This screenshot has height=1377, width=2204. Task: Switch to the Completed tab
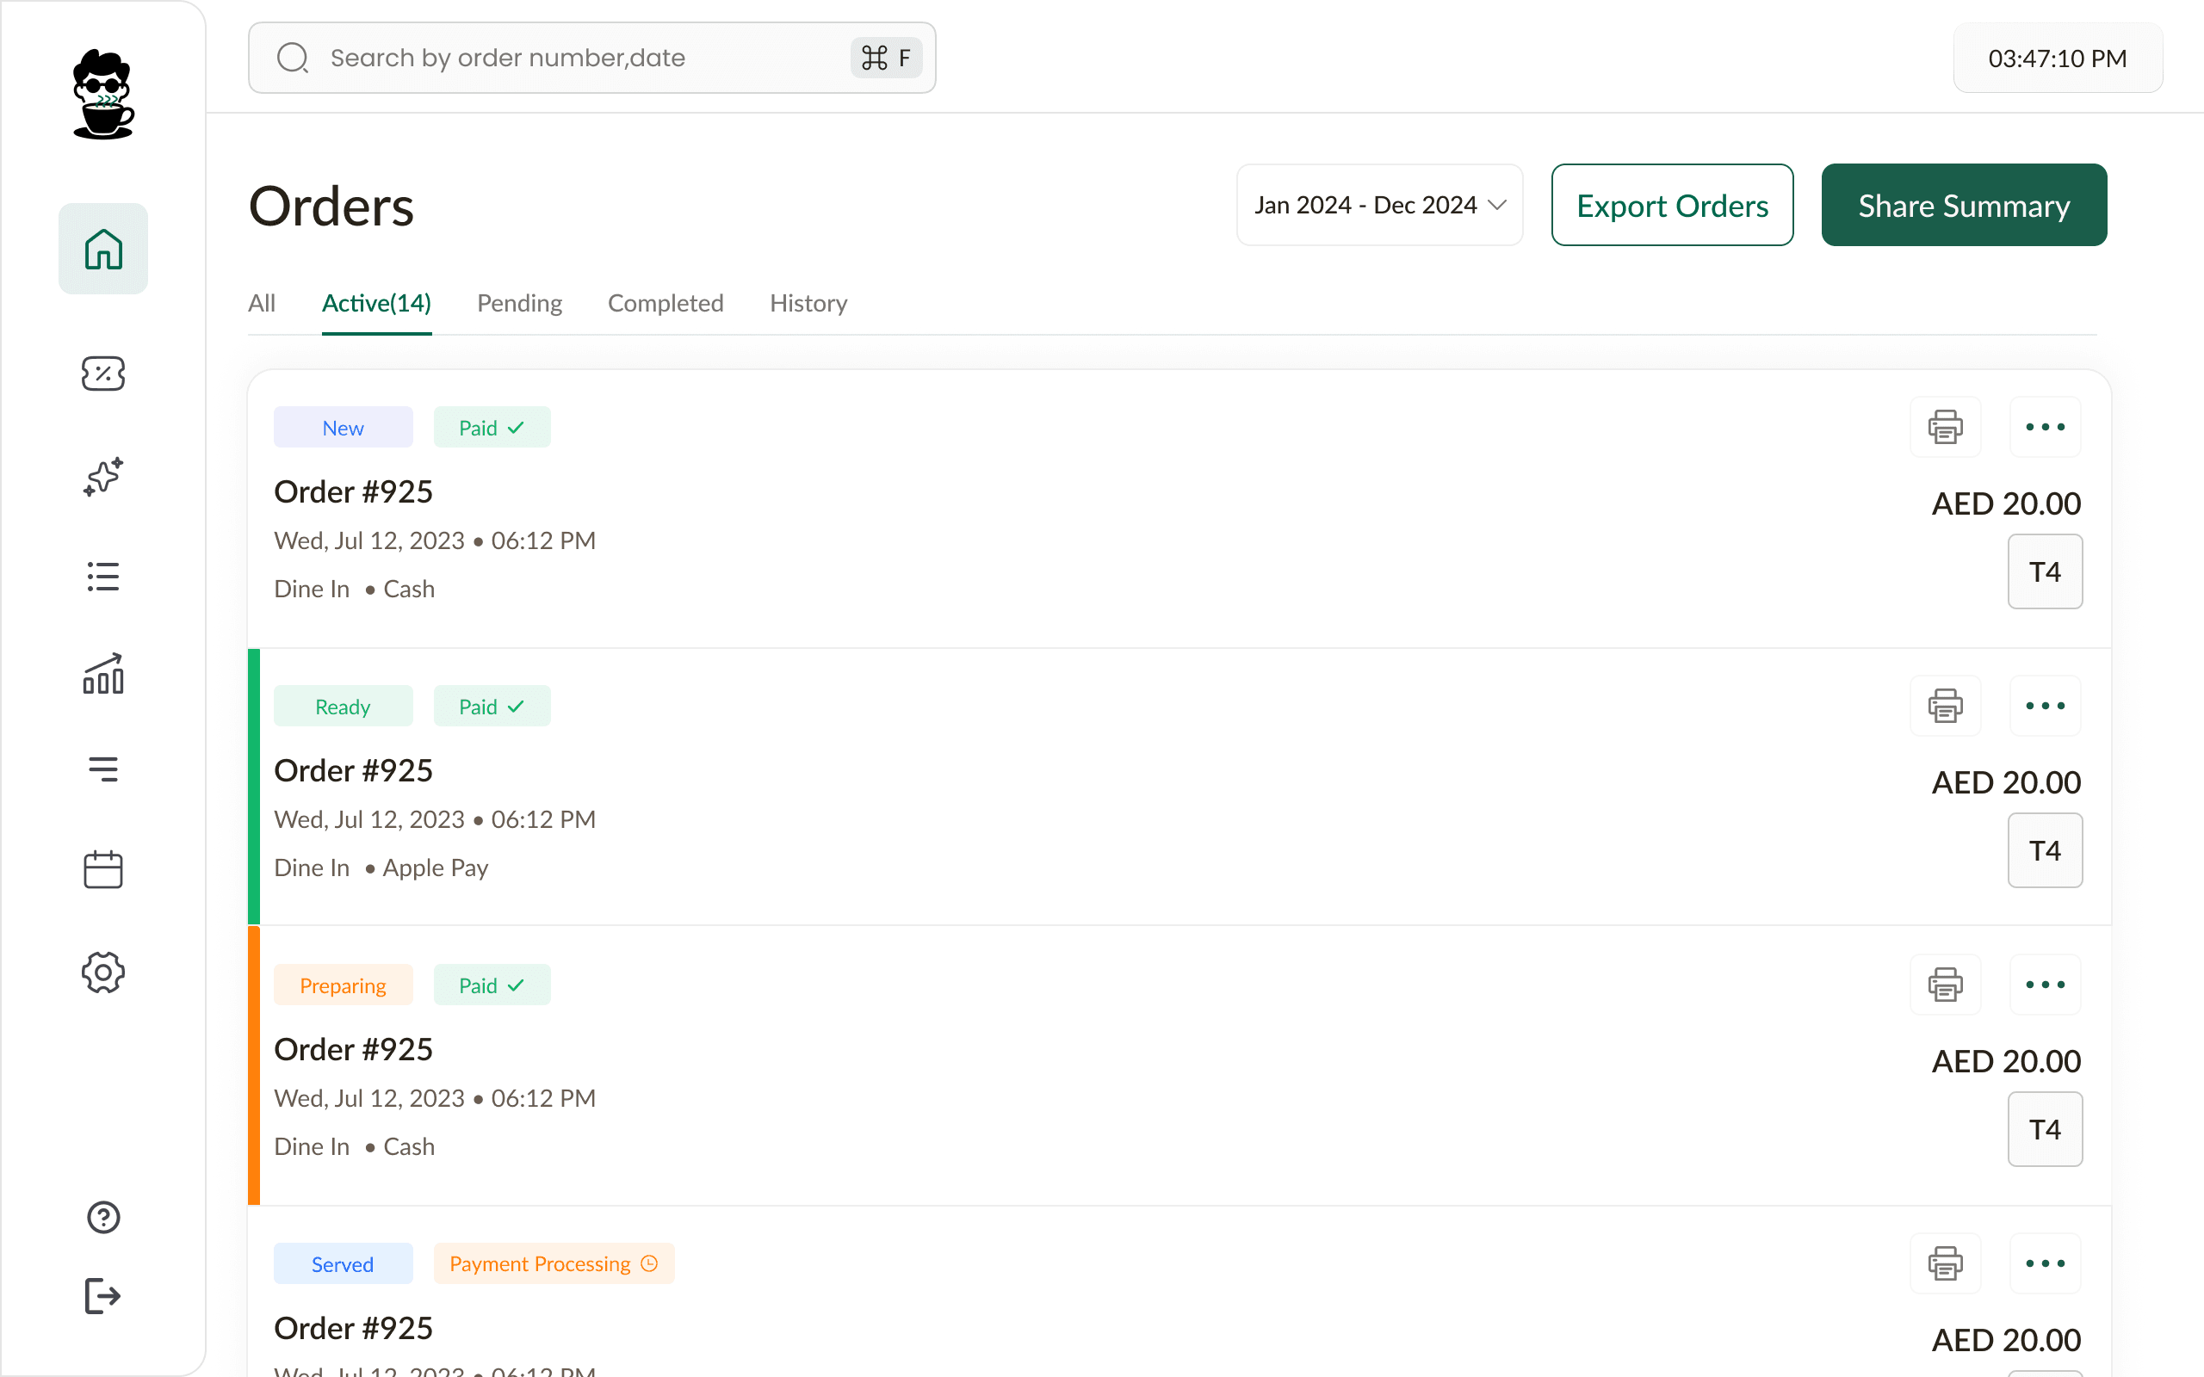665,303
